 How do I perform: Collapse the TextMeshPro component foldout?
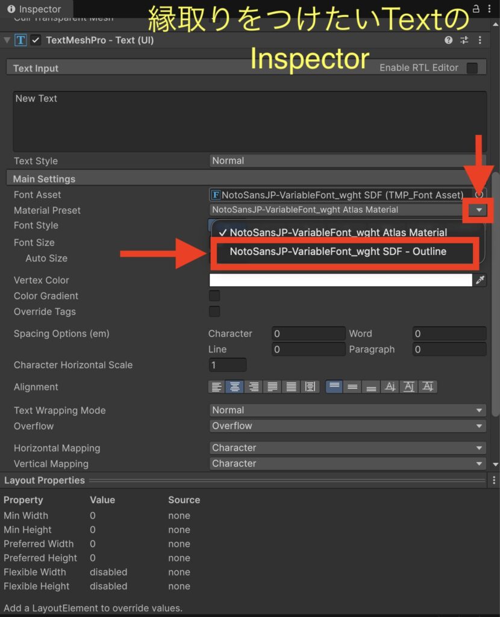pyautogui.click(x=7, y=40)
